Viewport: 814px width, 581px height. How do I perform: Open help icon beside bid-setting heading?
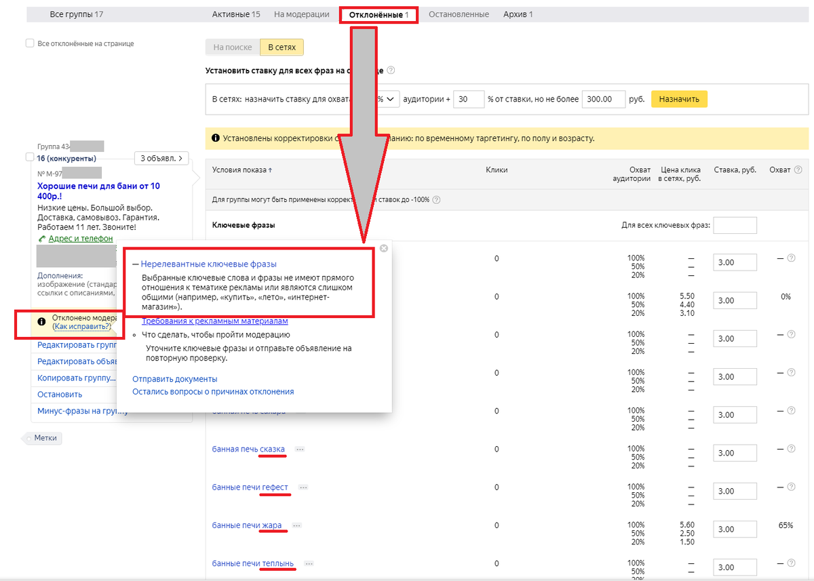pyautogui.click(x=391, y=71)
